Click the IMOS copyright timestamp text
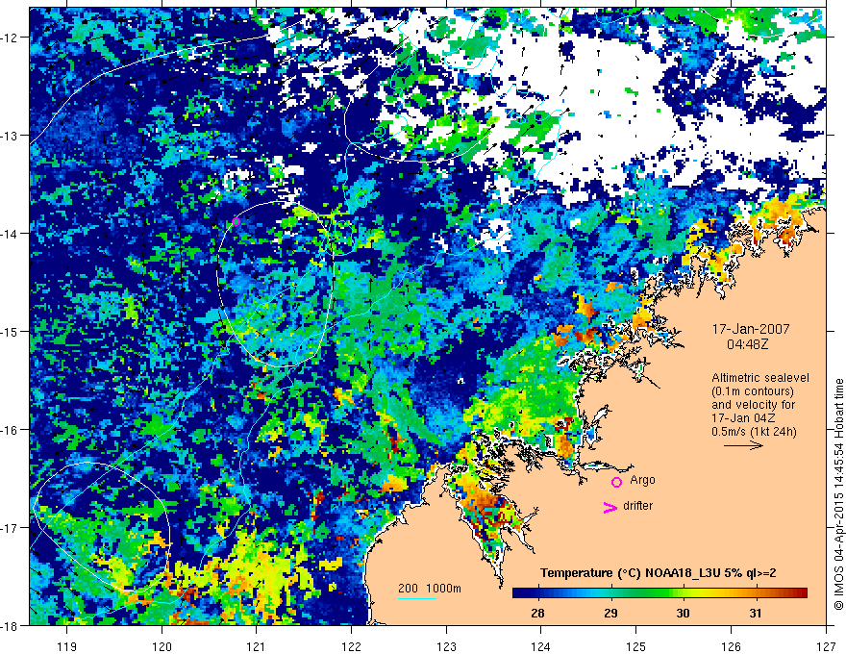 click(x=838, y=493)
